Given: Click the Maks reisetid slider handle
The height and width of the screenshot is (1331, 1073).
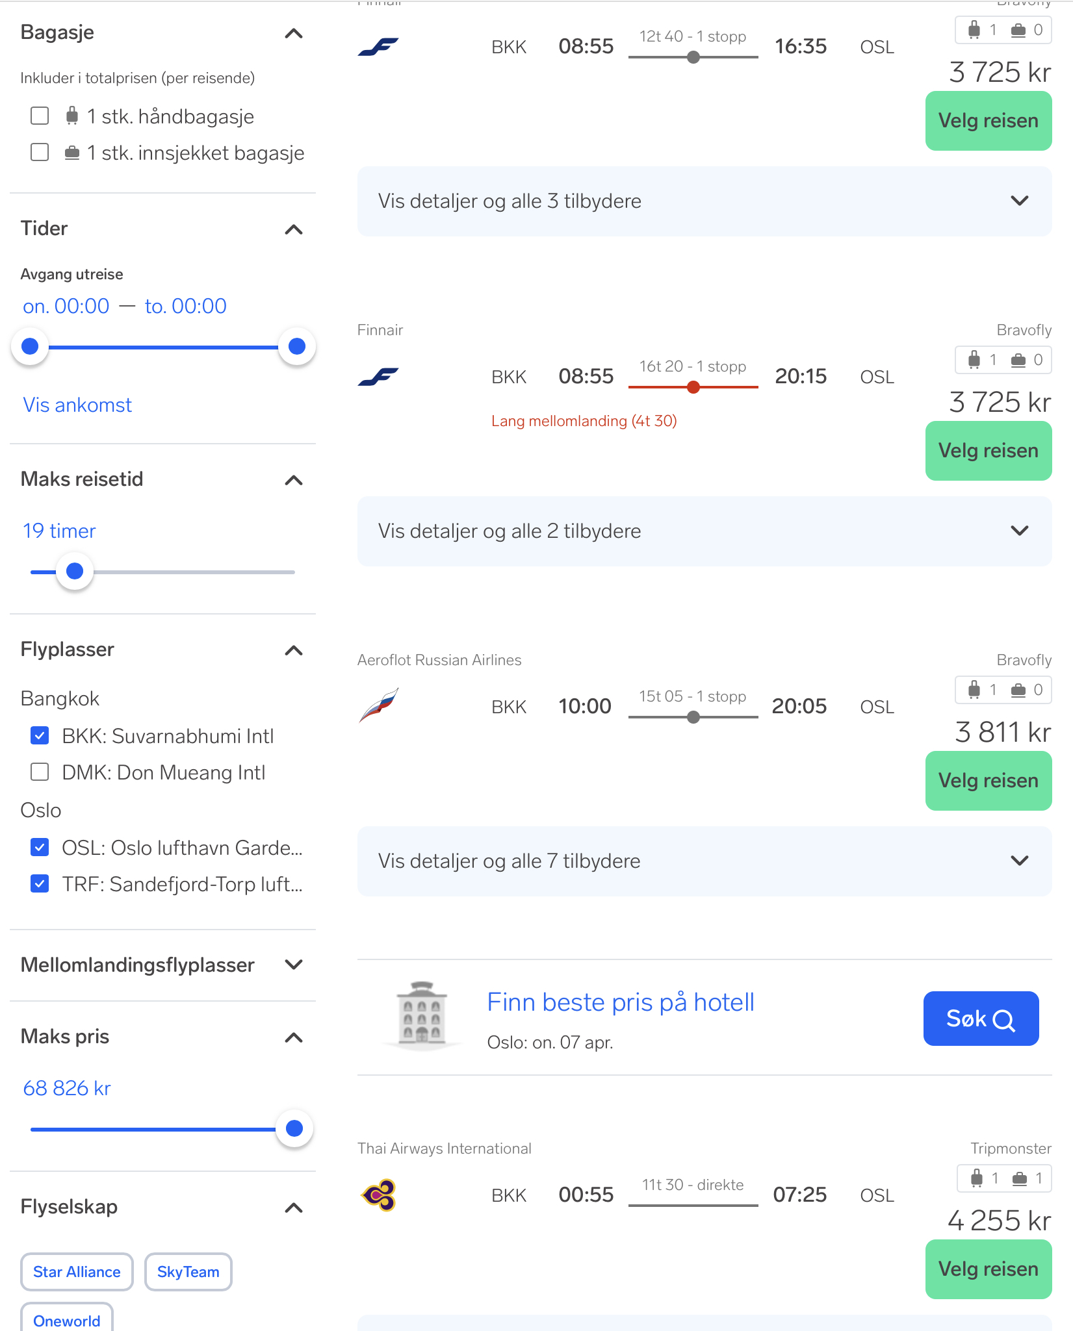Looking at the screenshot, I should point(75,572).
